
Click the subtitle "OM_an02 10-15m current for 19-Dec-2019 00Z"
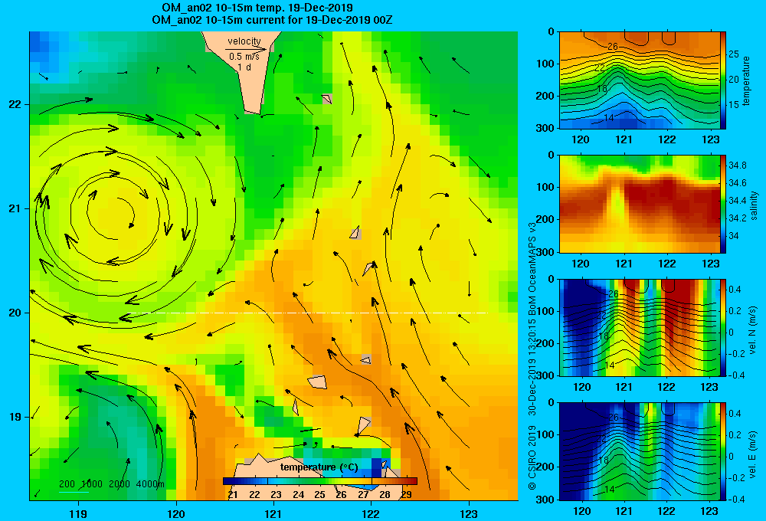(272, 20)
